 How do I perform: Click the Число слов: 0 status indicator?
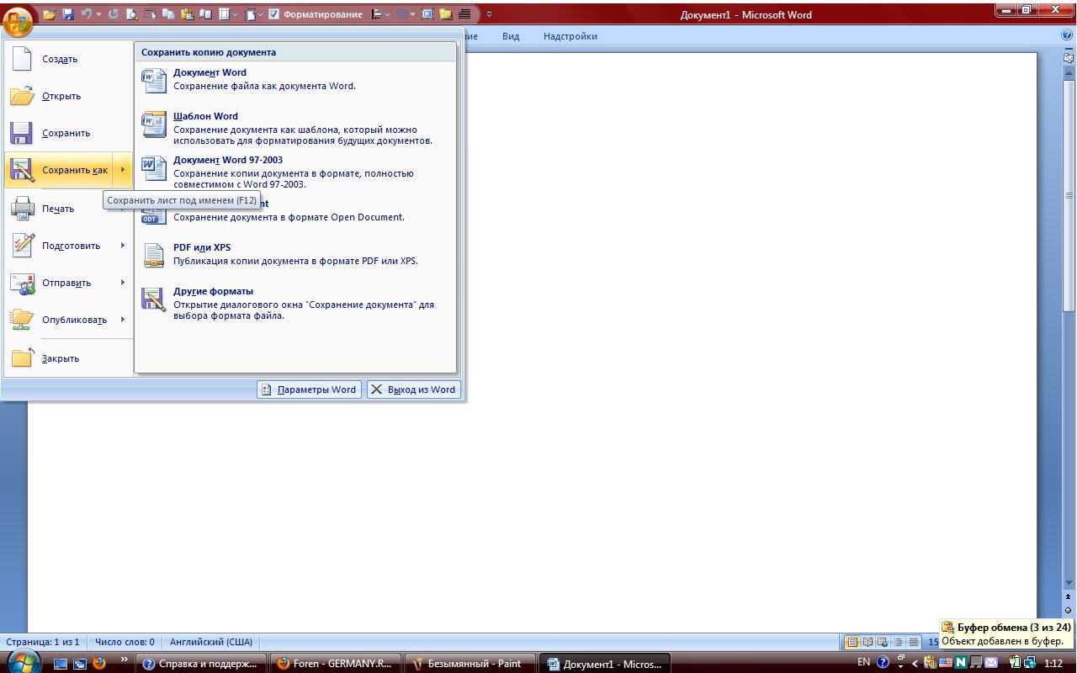(125, 642)
